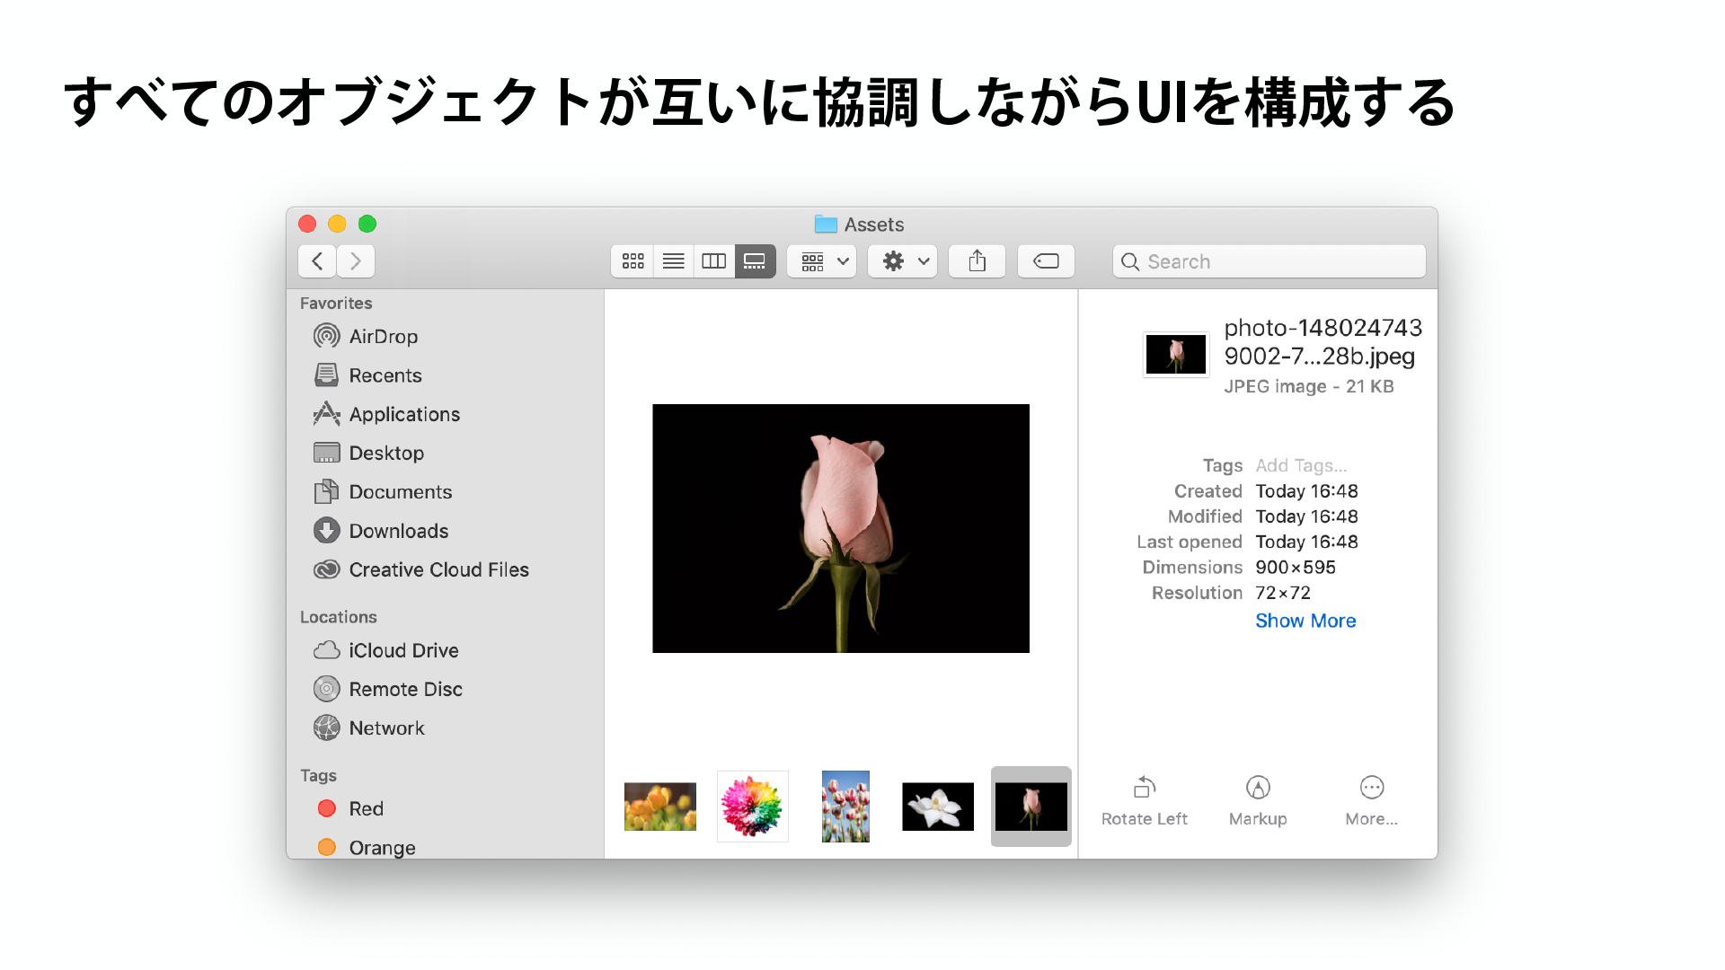Open the group-by arrange dropdown

(822, 261)
